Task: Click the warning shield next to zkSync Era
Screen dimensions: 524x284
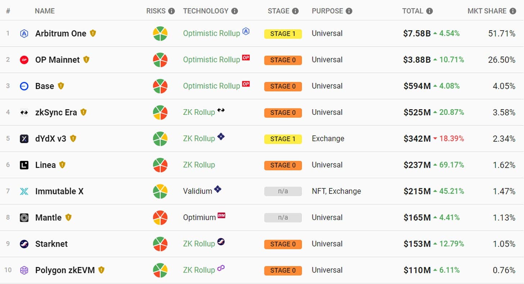Action: tap(83, 112)
